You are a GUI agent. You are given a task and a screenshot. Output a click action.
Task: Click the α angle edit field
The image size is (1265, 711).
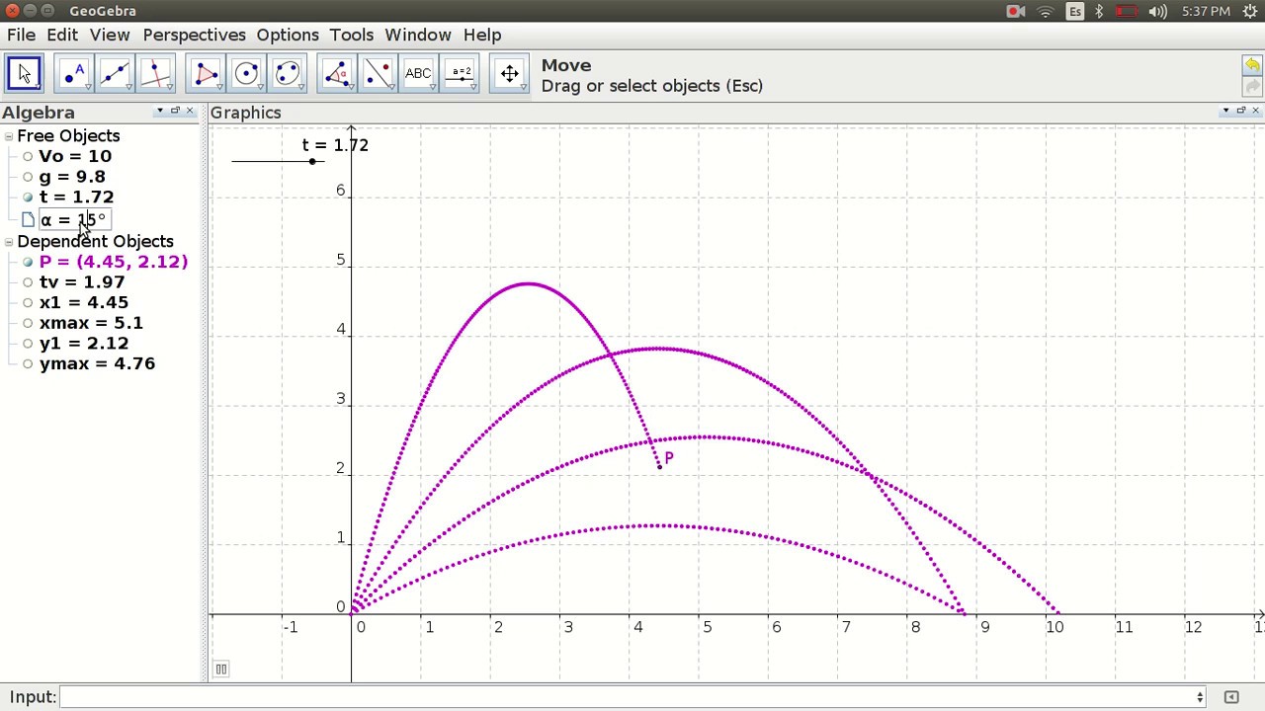pos(74,219)
